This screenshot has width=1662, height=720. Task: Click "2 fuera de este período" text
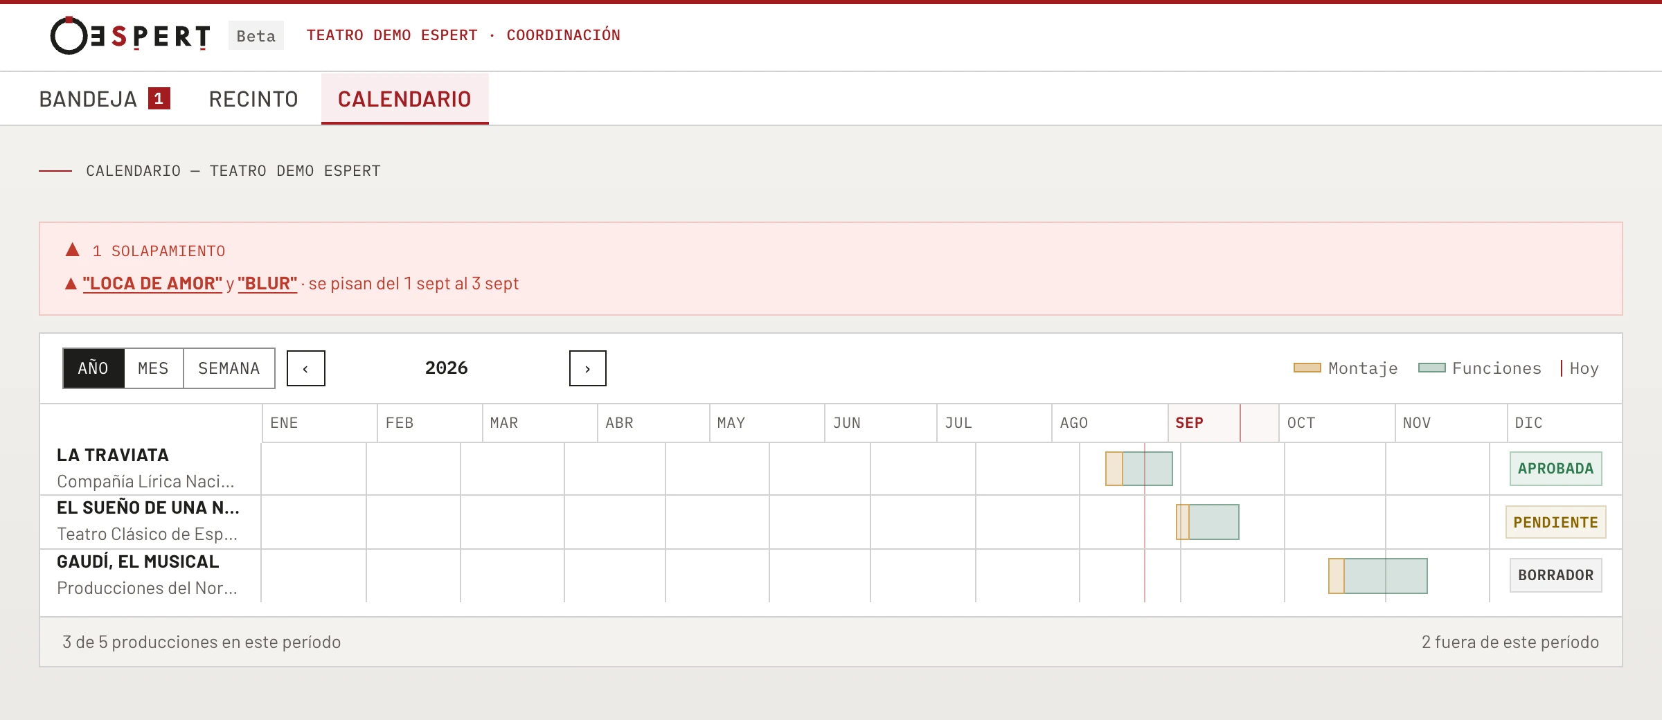point(1510,642)
